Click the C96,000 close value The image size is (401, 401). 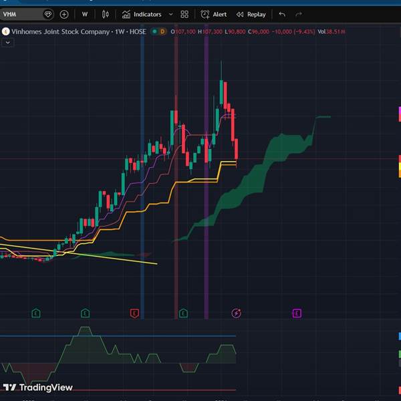[259, 31]
